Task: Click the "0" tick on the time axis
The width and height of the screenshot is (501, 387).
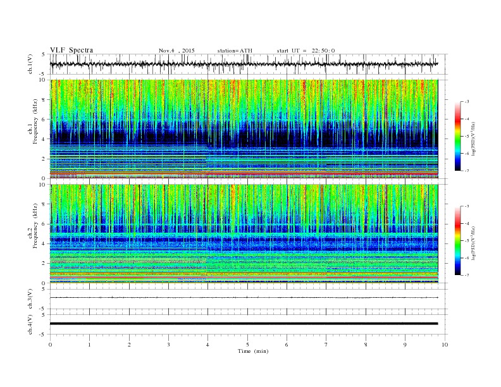Action: (50, 345)
